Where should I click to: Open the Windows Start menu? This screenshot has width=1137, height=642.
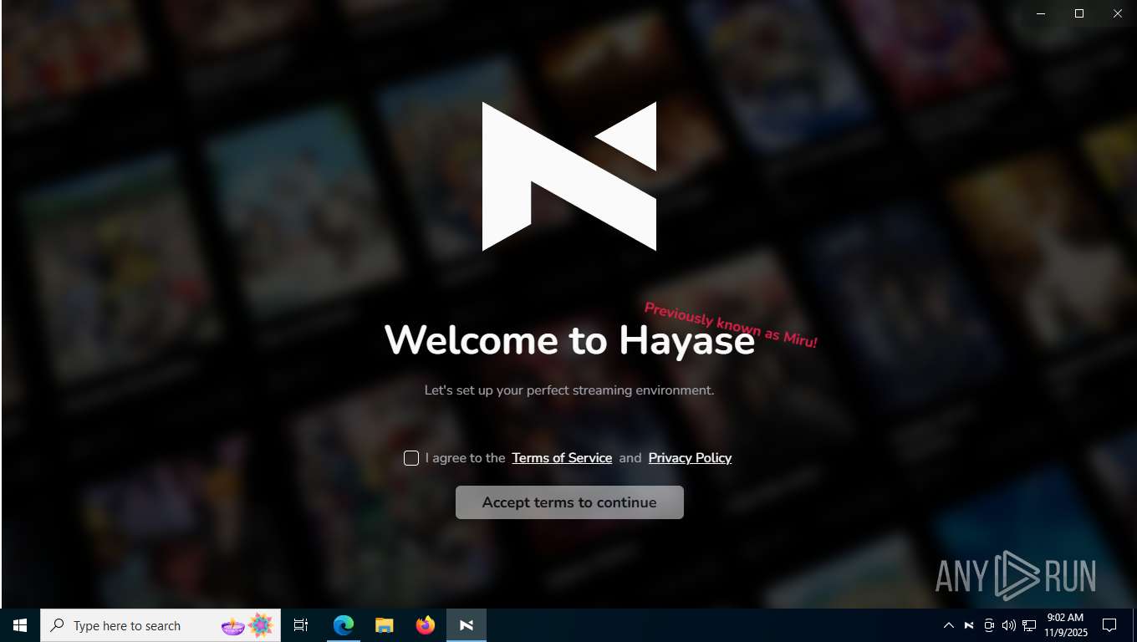coord(20,625)
